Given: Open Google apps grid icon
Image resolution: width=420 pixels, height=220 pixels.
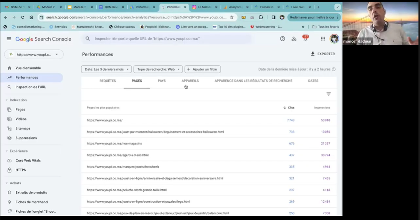Looking at the screenshot, I should tap(323, 39).
